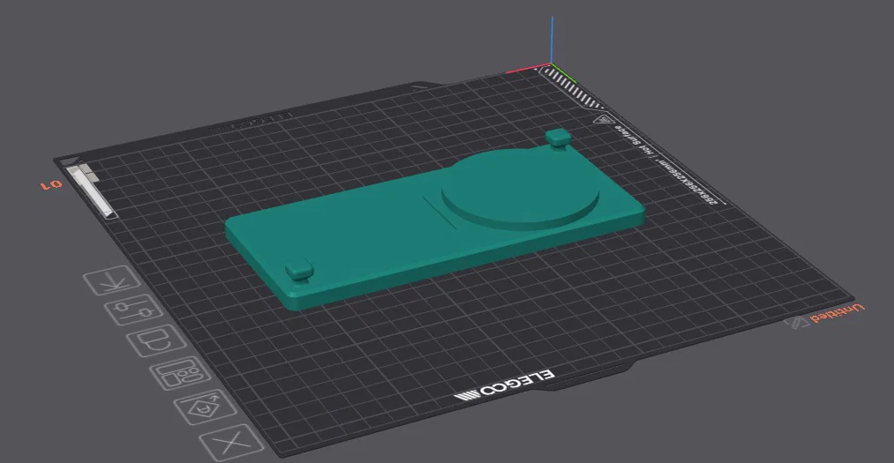Image resolution: width=894 pixels, height=463 pixels.
Task: Click the orange 01 plate number
Action: pyautogui.click(x=51, y=184)
